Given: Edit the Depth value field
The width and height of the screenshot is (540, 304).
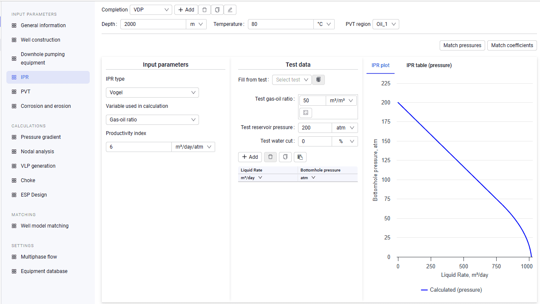Looking at the screenshot, I should coord(153,24).
